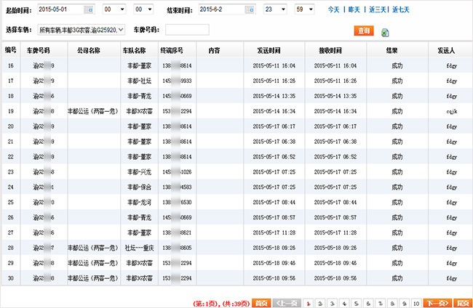Select the 昨天 quick range link
This screenshot has height=308, width=473.
click(x=354, y=9)
